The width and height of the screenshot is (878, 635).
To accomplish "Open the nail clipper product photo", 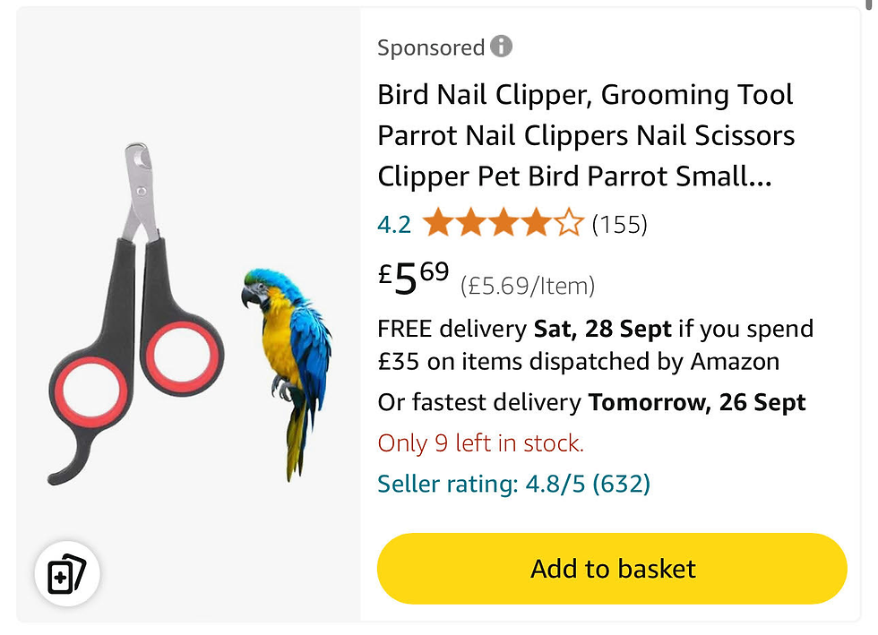I will click(136, 313).
